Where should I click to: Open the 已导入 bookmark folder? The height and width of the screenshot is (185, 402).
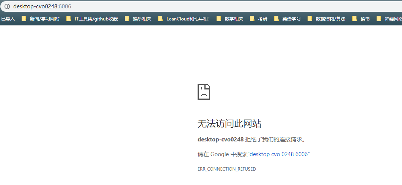pos(8,19)
